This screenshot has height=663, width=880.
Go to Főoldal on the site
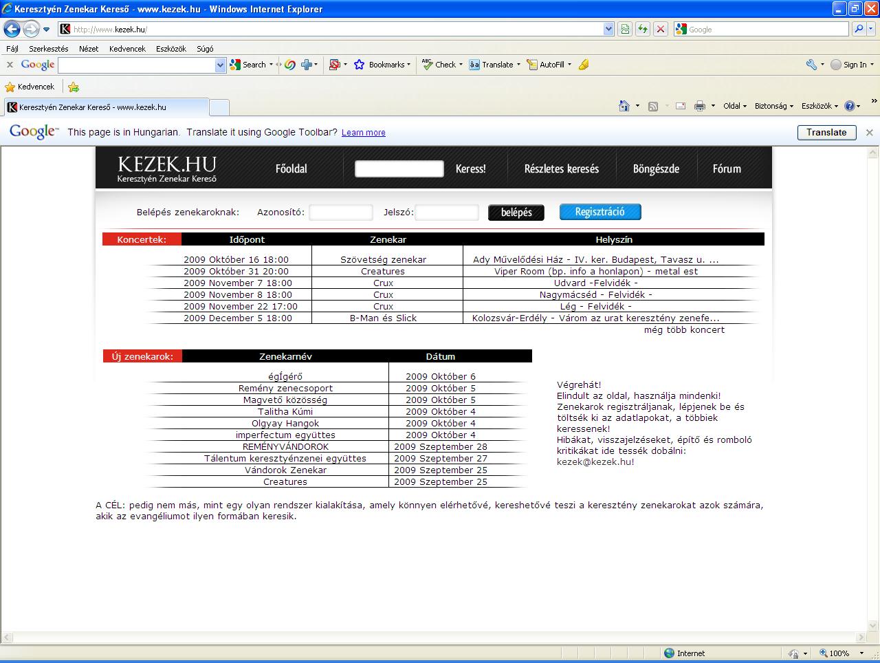(x=291, y=169)
